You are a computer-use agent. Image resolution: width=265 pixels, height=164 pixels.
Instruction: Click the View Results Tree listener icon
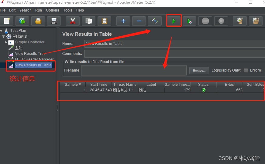(11, 54)
